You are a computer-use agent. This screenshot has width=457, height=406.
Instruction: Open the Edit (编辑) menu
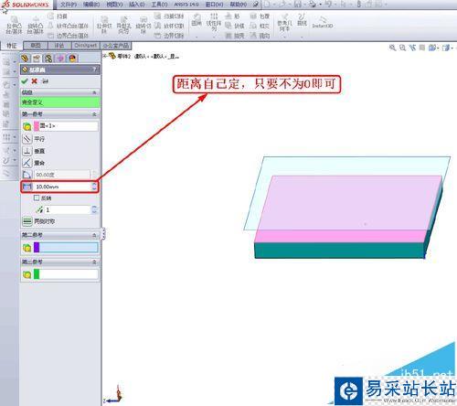pyautogui.click(x=91, y=5)
